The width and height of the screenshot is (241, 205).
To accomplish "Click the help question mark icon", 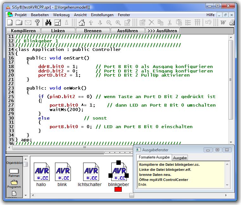I will [x=37, y=22].
